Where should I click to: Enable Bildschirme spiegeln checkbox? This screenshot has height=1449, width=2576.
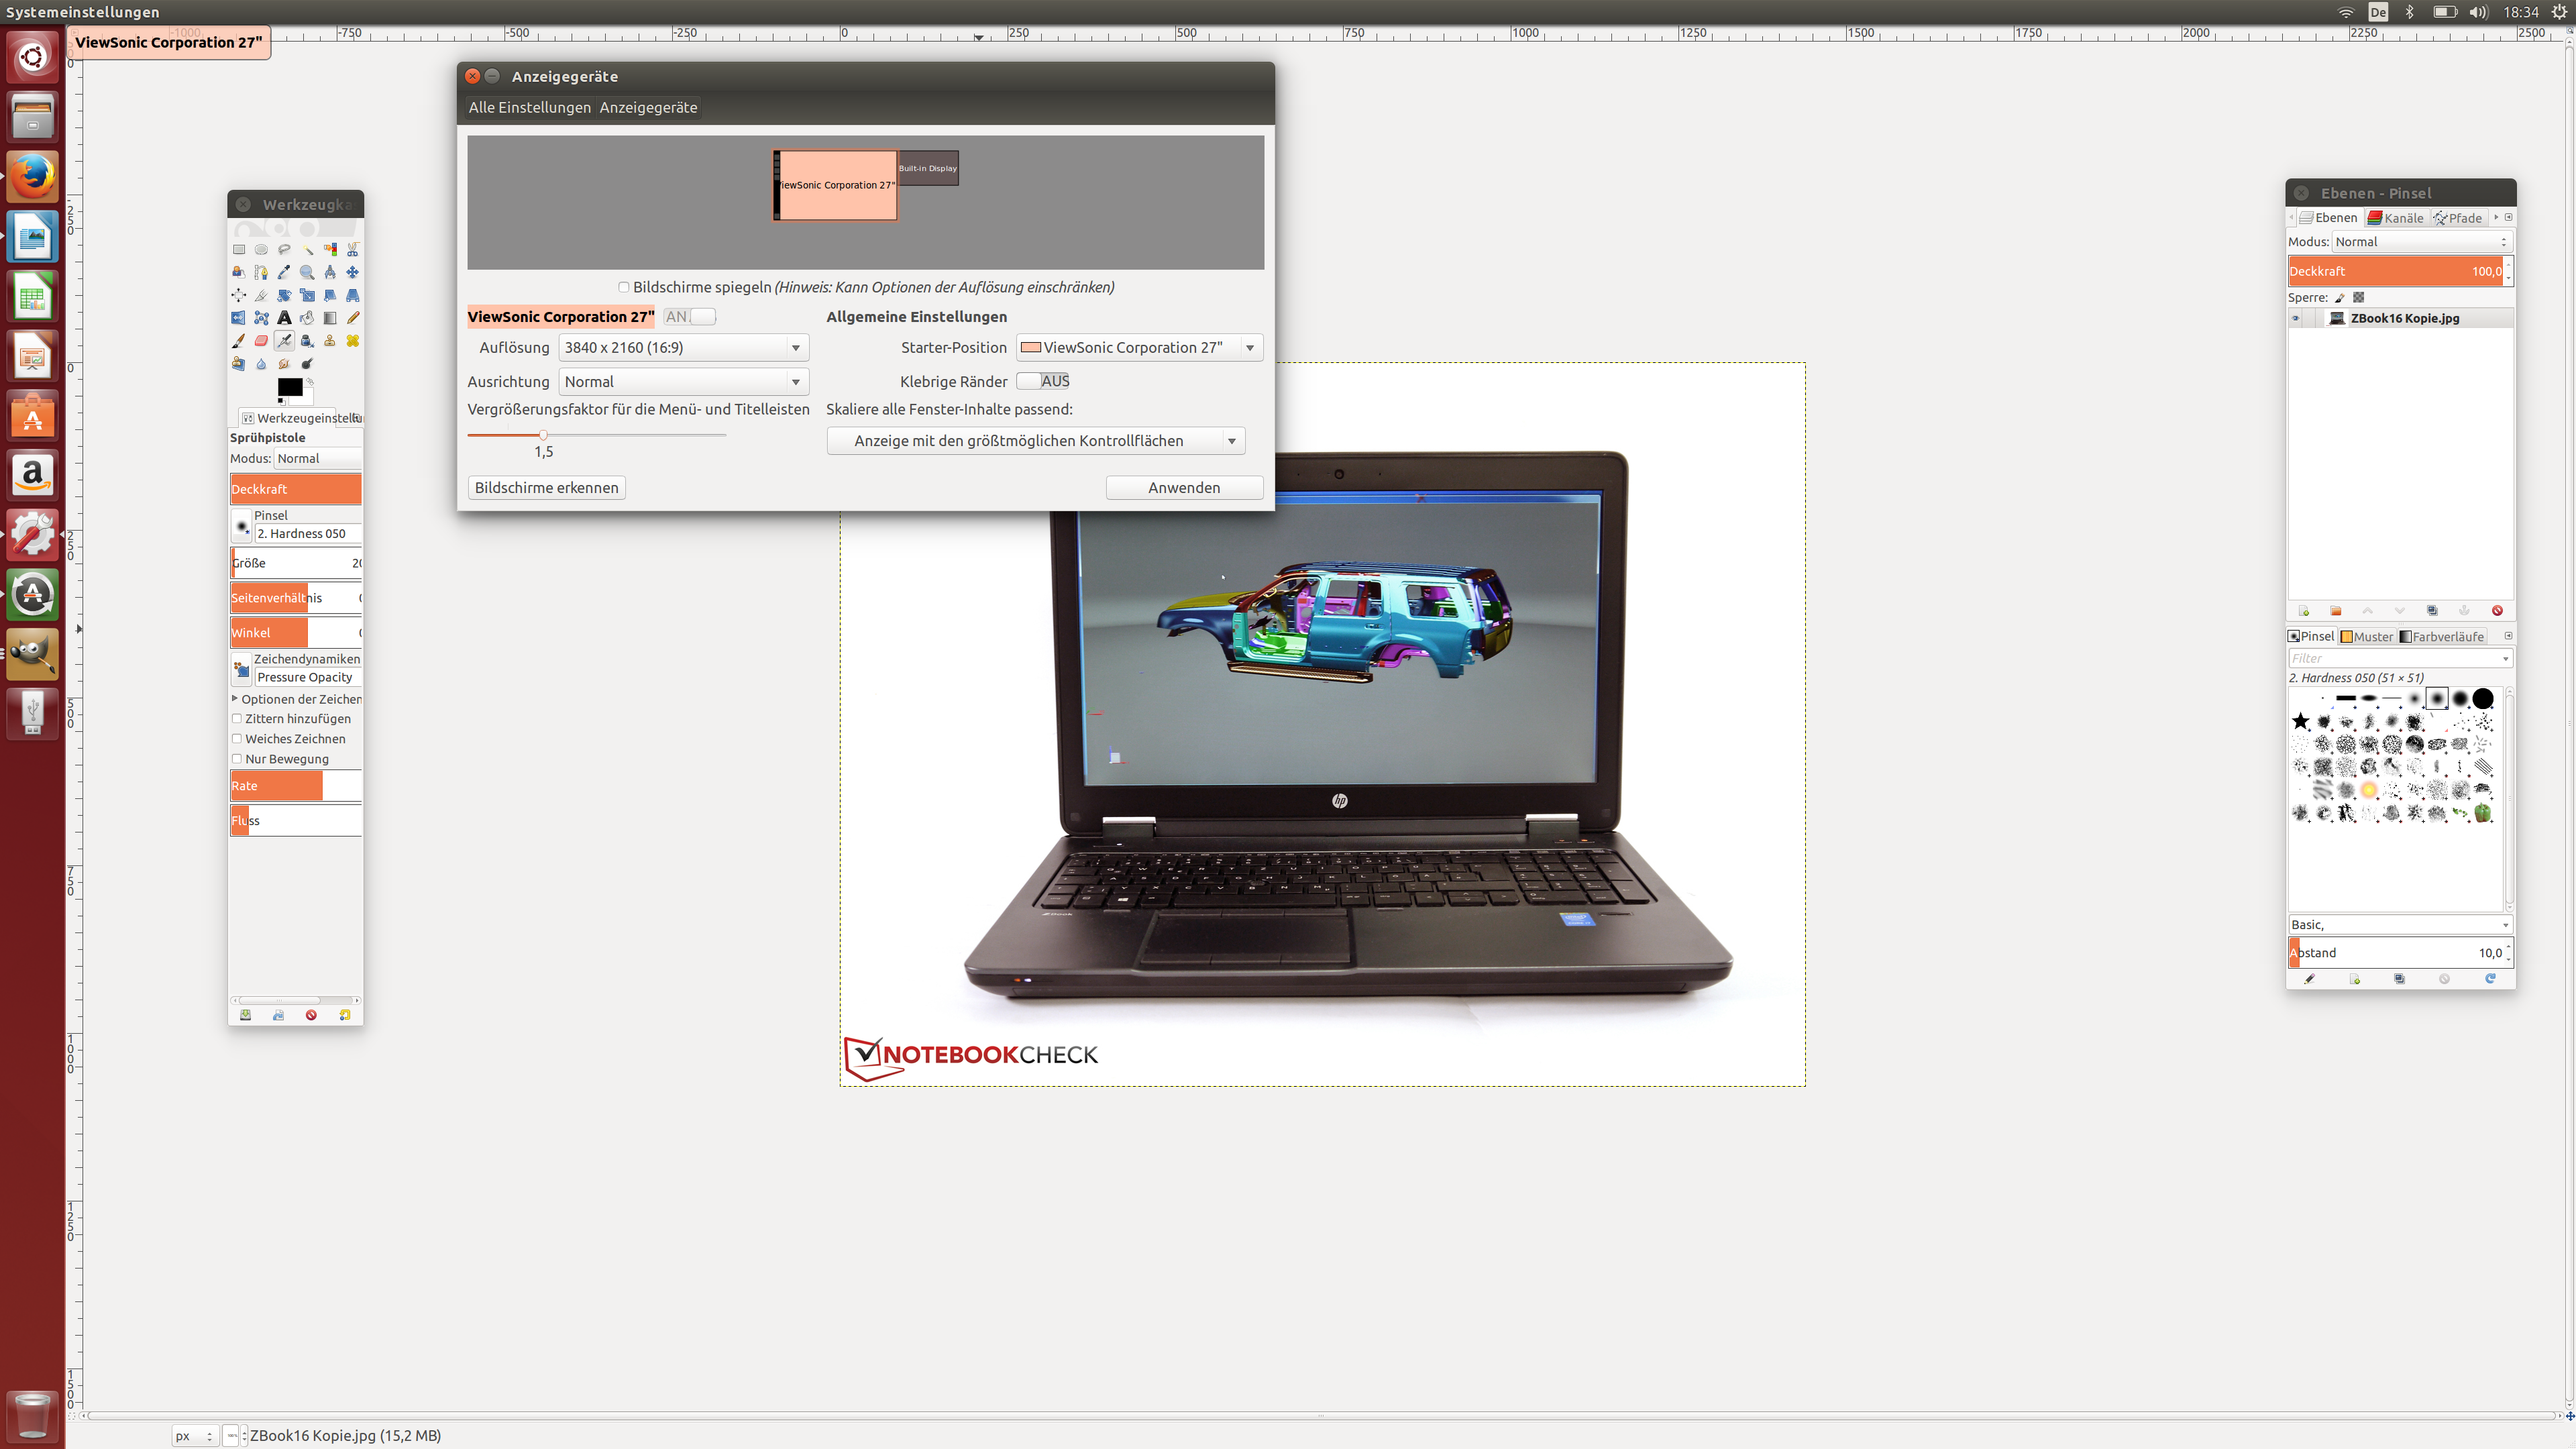624,288
